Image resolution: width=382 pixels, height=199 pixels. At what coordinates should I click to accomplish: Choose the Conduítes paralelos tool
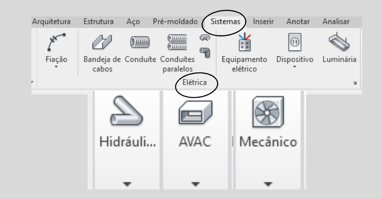click(177, 43)
